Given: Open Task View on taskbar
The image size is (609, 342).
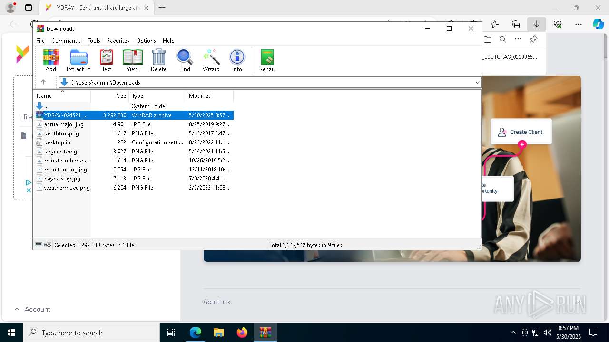Looking at the screenshot, I should (171, 332).
